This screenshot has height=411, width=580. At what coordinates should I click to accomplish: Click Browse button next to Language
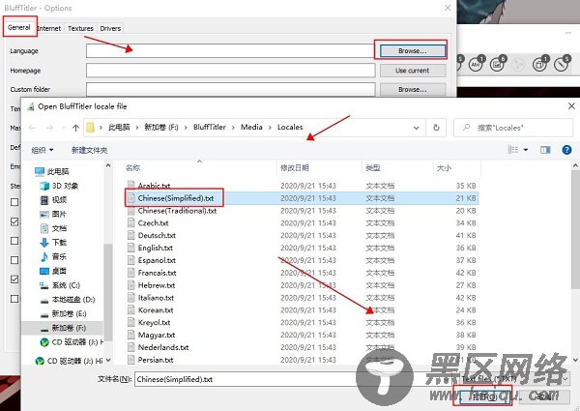click(x=413, y=51)
